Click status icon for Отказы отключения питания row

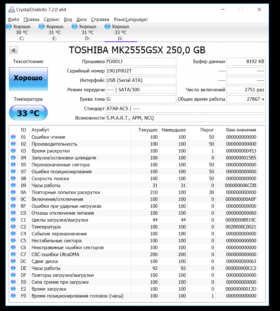click(13, 213)
